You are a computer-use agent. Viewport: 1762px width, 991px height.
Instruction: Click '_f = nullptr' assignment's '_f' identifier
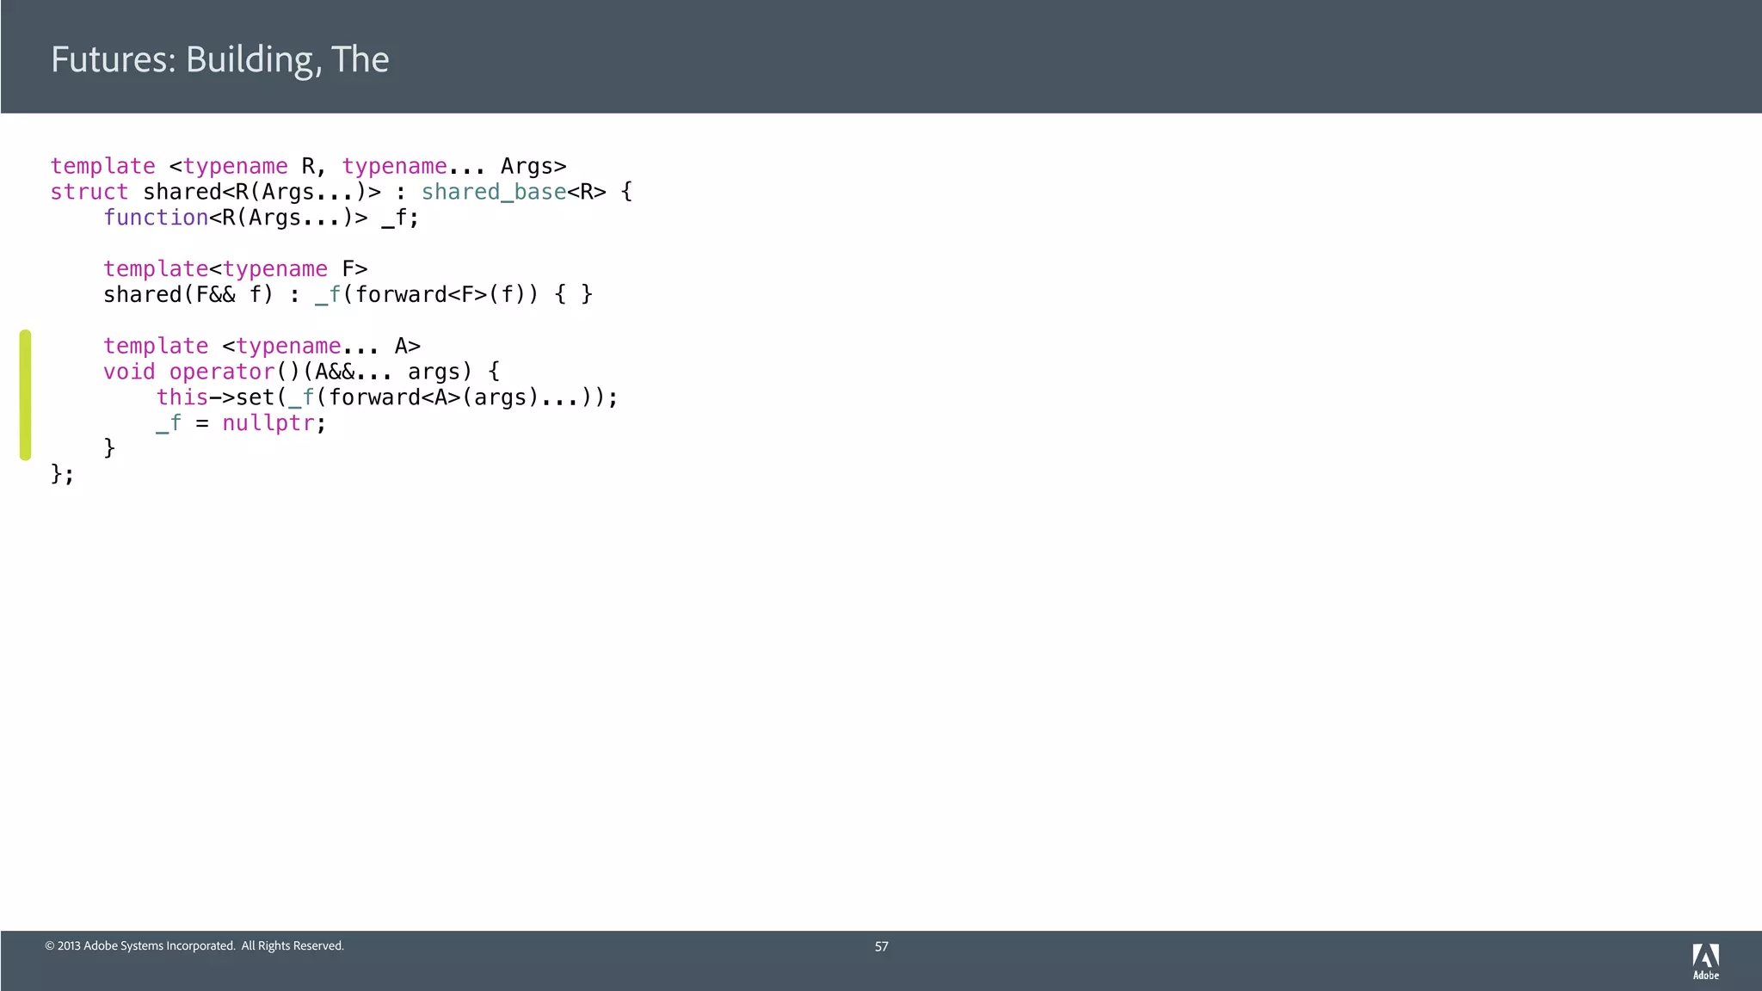[169, 423]
